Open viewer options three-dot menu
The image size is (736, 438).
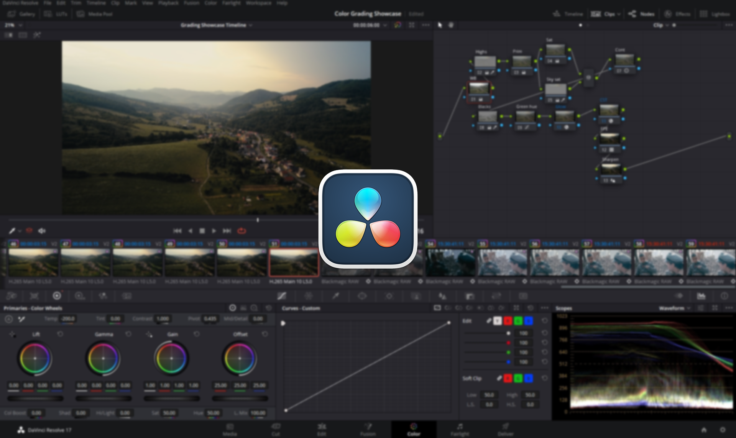click(x=426, y=25)
